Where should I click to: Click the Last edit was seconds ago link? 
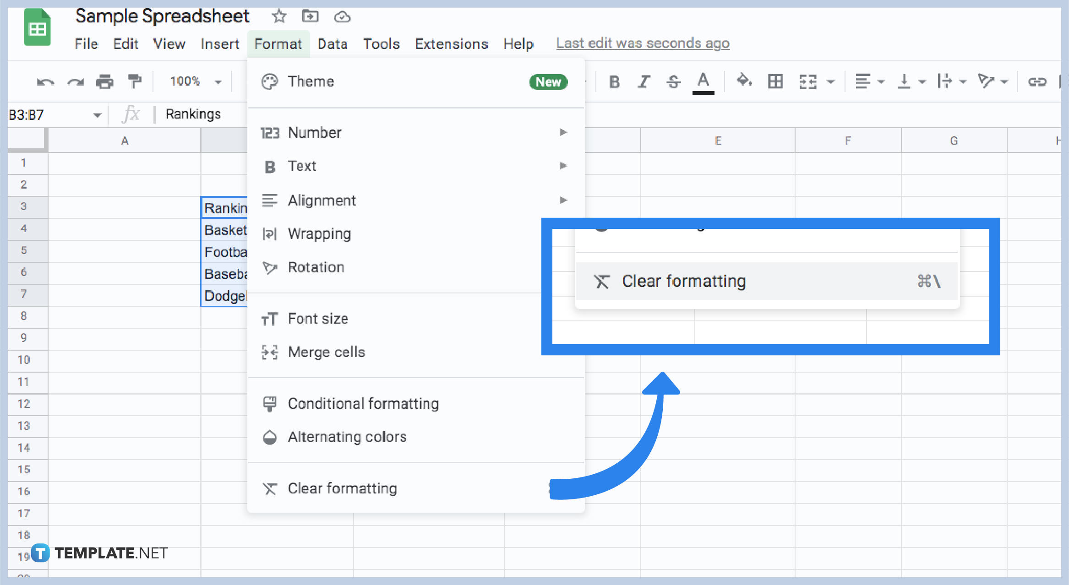[x=643, y=43]
